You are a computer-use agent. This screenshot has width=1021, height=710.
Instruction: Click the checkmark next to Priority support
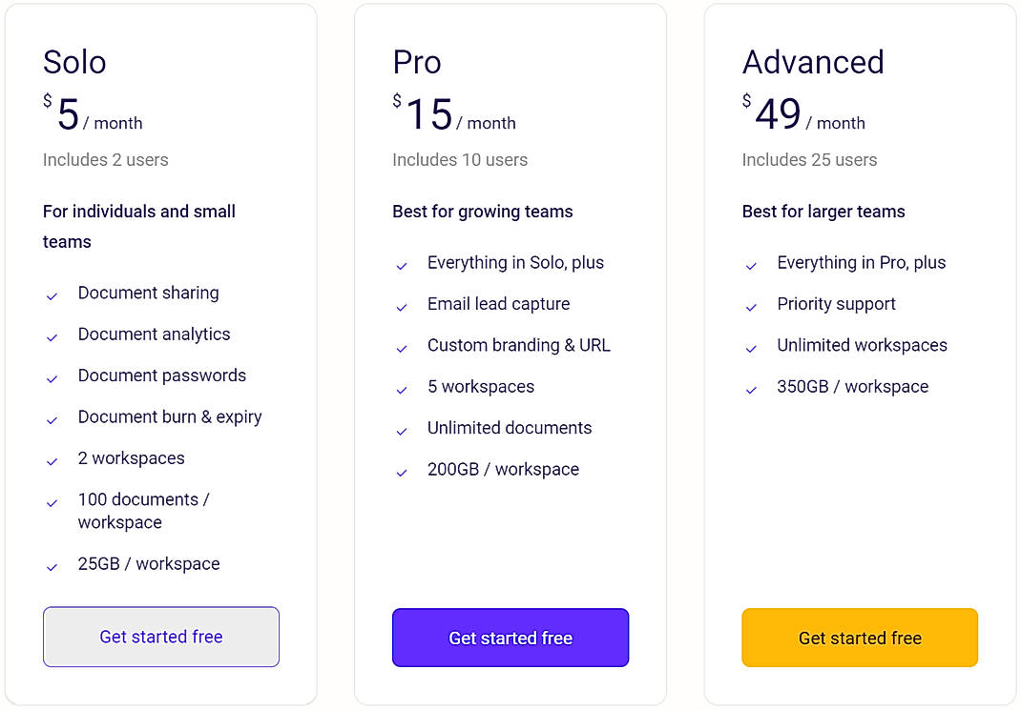[x=751, y=308]
